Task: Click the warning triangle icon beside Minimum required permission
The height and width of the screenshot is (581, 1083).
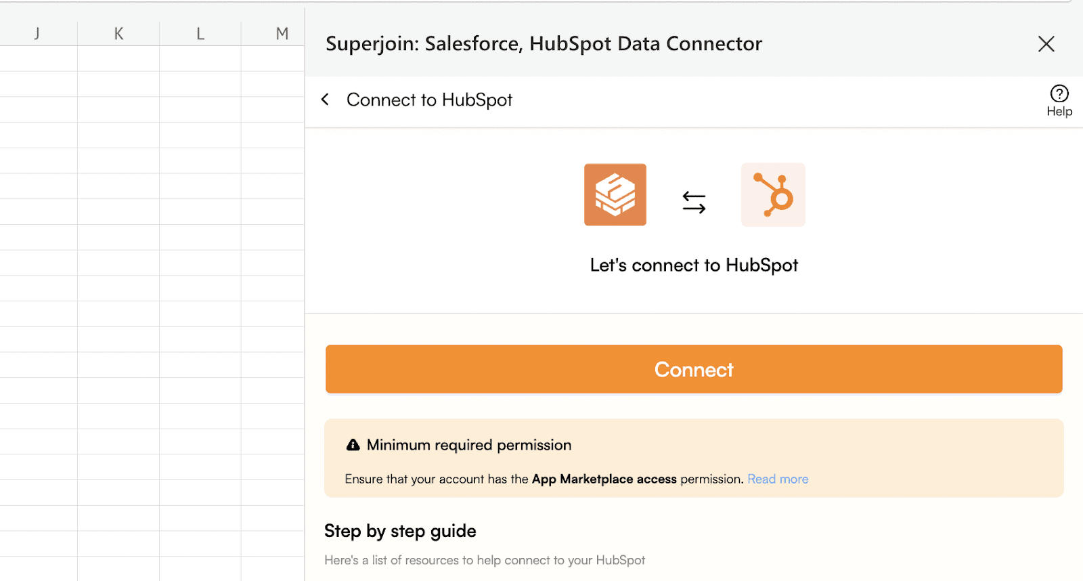Action: 353,445
